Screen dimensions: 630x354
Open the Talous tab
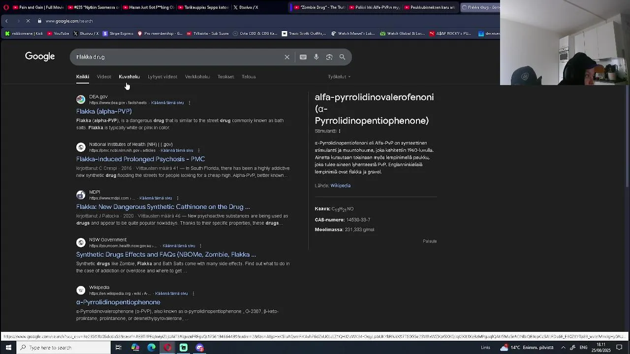(x=249, y=77)
